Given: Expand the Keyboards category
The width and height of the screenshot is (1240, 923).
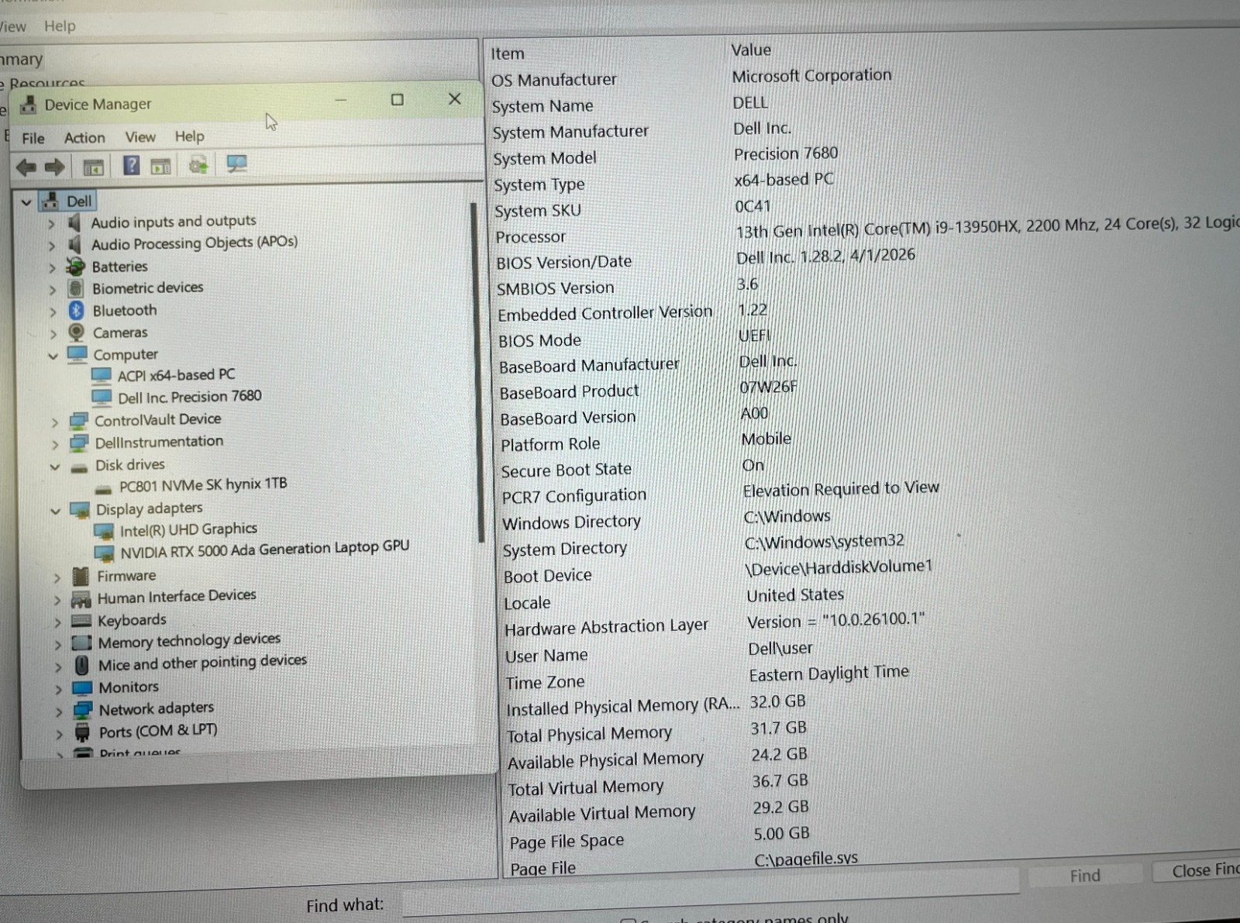Looking at the screenshot, I should pos(57,622).
